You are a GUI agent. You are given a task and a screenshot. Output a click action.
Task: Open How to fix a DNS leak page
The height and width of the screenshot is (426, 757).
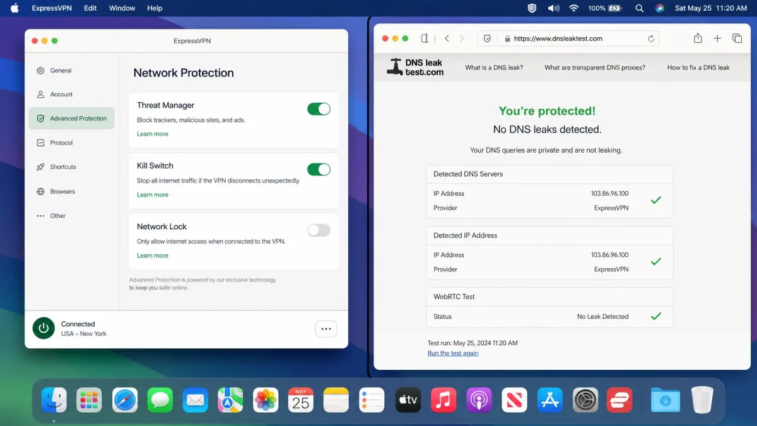tap(698, 68)
